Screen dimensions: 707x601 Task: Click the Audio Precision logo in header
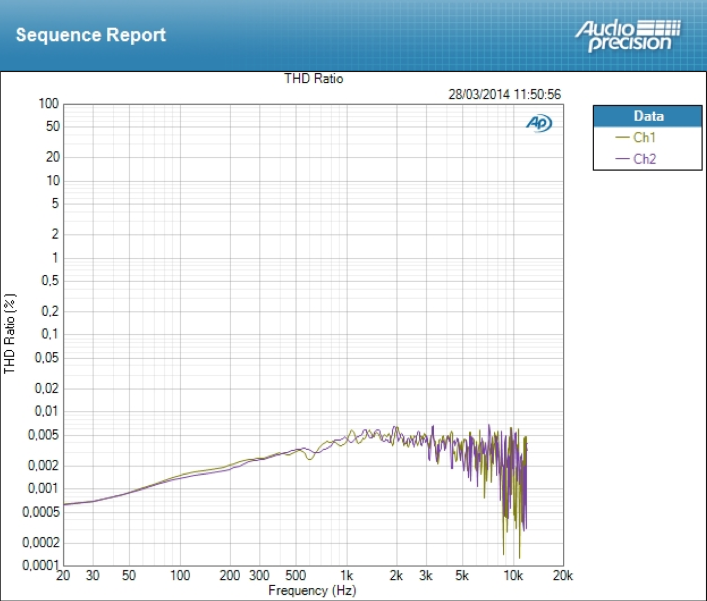(x=628, y=35)
